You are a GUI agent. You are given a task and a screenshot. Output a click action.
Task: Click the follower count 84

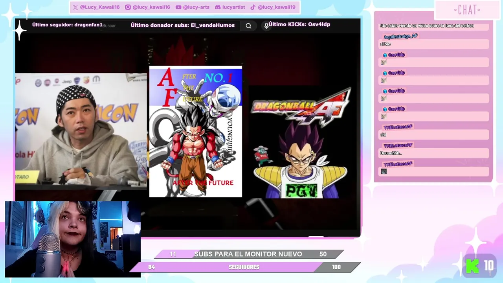coord(151,267)
